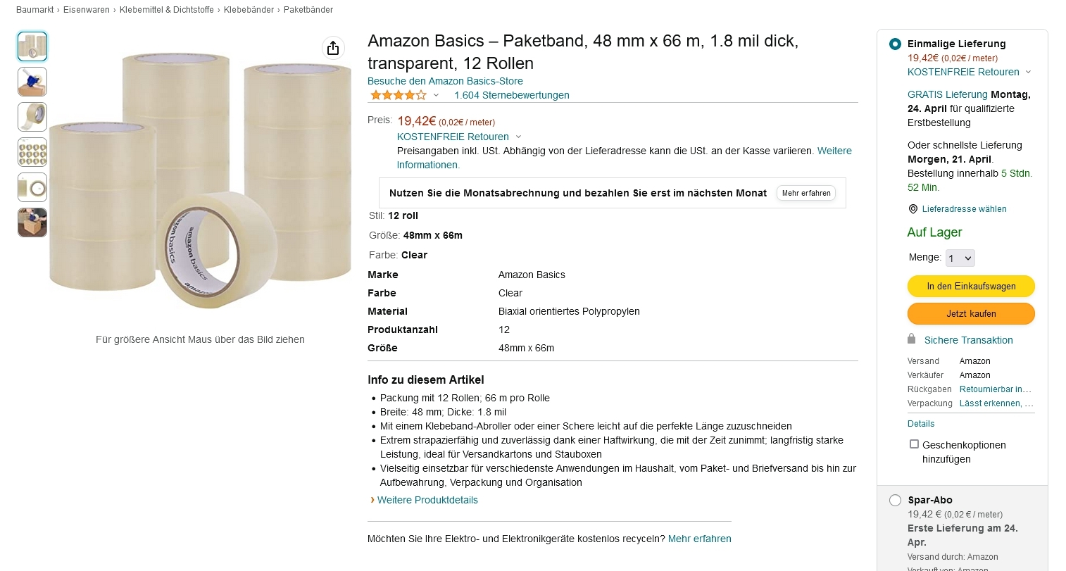Click Mehr erfahren for Monatsabrechnung
The image size is (1066, 571).
806,193
